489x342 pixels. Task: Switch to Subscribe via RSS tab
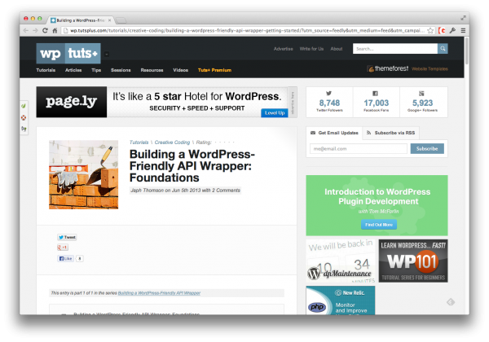coord(390,133)
